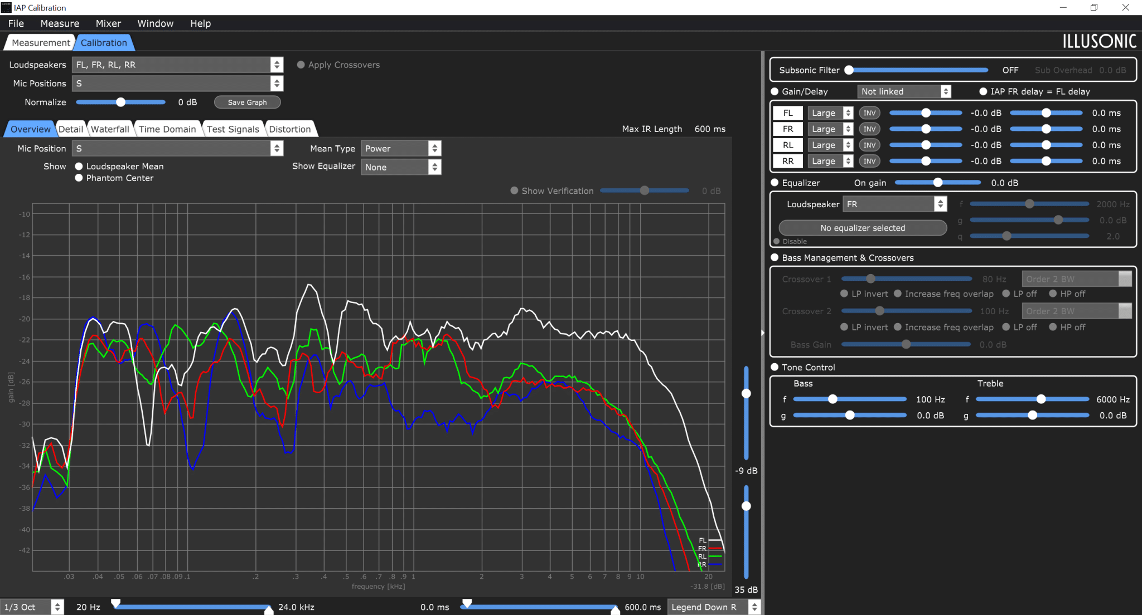
Task: Click the RL green legend marker
Action: pos(715,557)
